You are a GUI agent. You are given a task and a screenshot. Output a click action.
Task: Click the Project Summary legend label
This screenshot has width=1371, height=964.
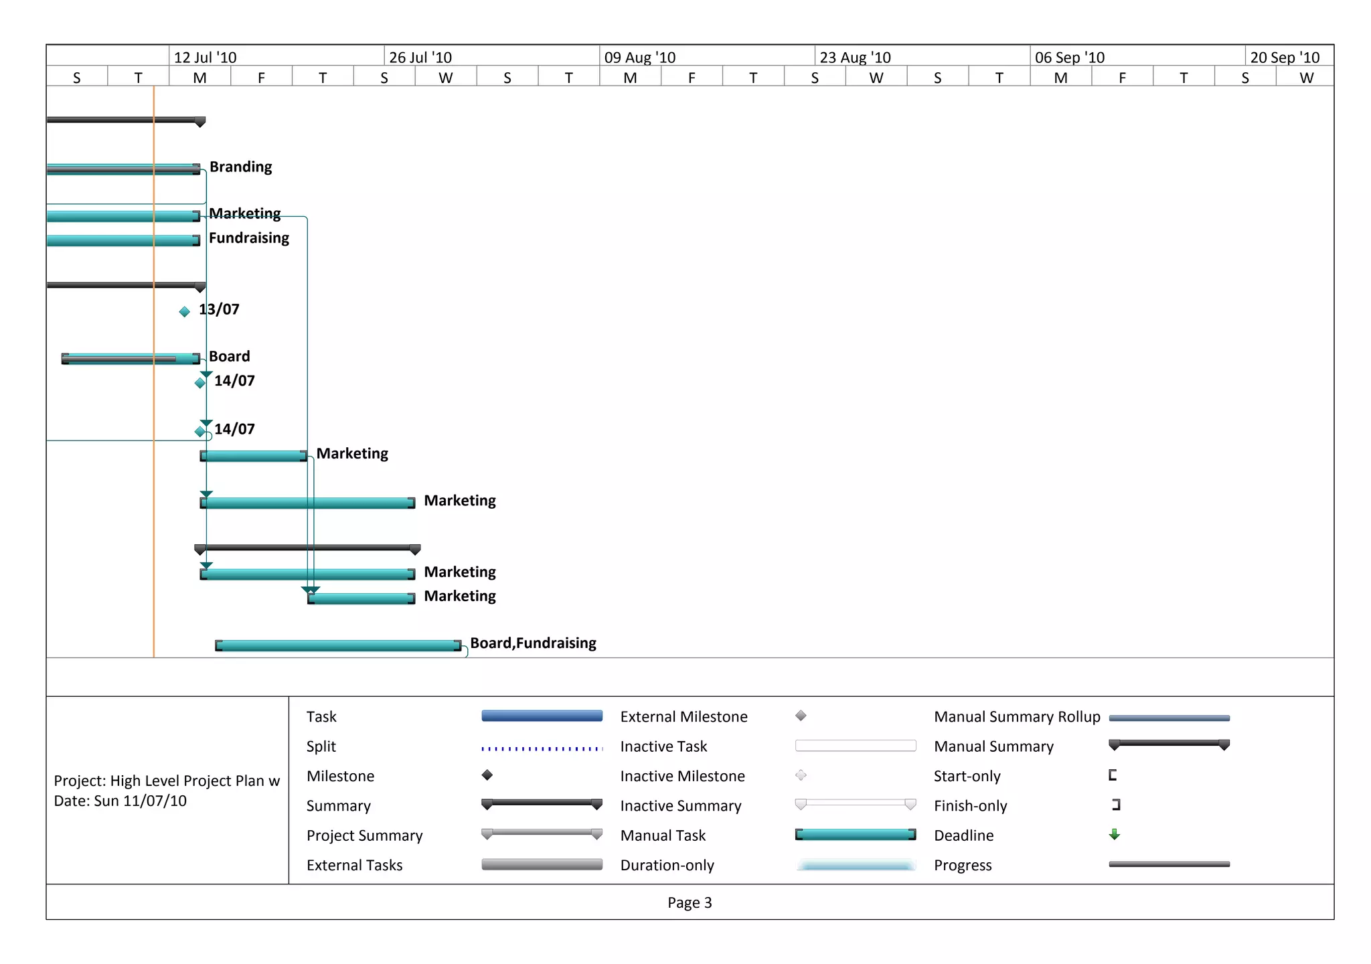(364, 835)
